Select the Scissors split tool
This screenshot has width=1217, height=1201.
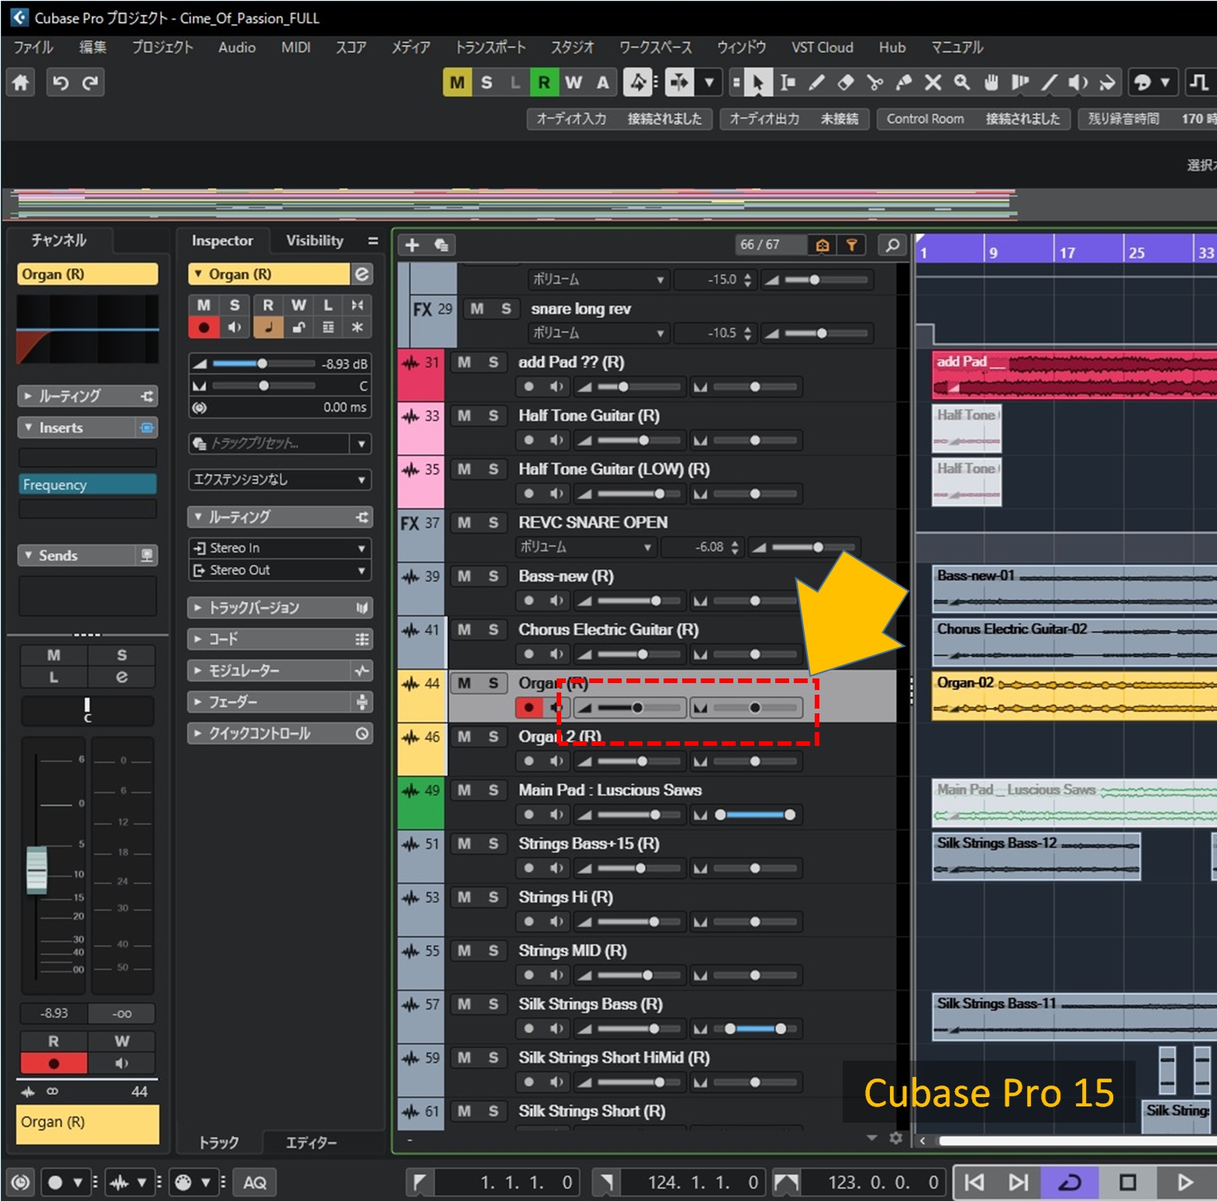click(x=875, y=82)
